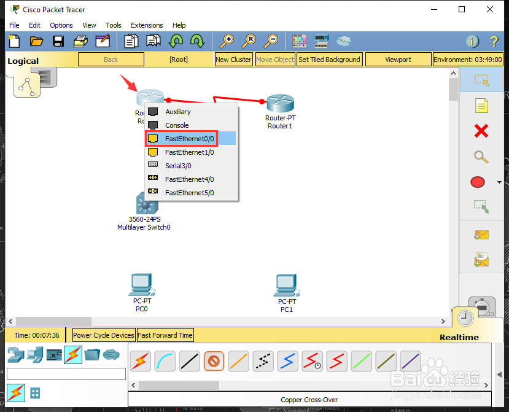The height and width of the screenshot is (412, 509).
Task: Choose the red ellipse drawing tool
Action: point(478,182)
